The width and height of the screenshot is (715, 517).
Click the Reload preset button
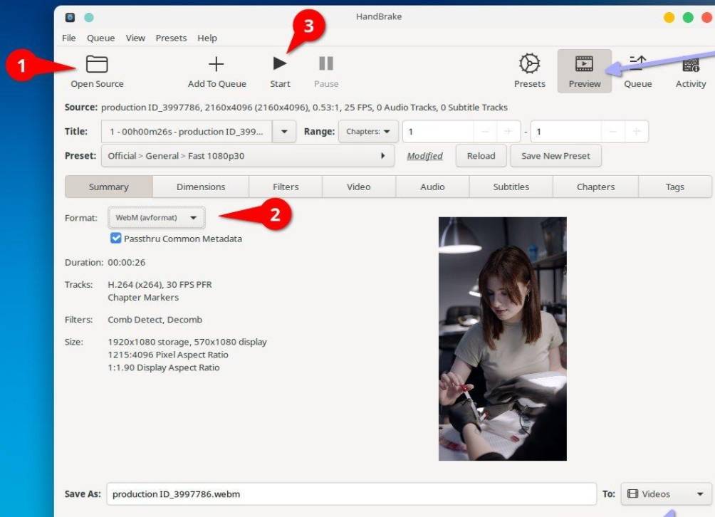(481, 155)
